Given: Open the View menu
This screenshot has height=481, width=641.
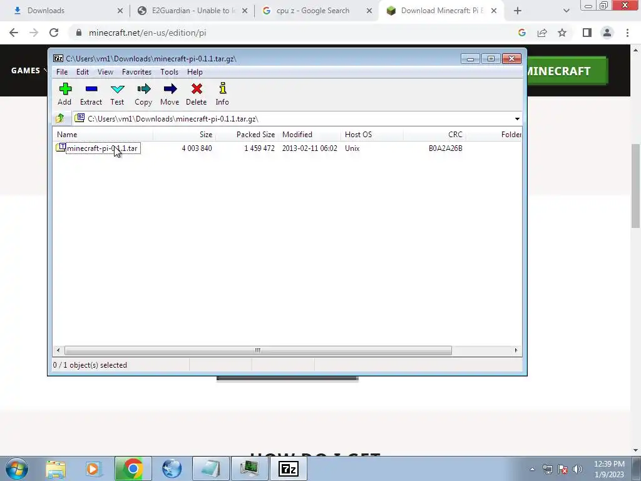Looking at the screenshot, I should click(x=105, y=72).
